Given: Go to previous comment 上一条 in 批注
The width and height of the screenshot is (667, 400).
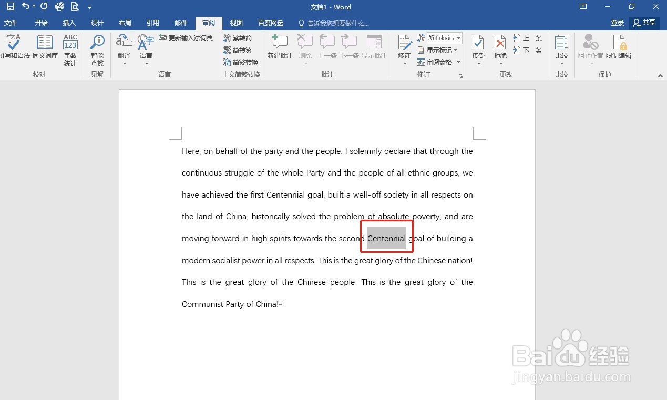Looking at the screenshot, I should click(327, 47).
